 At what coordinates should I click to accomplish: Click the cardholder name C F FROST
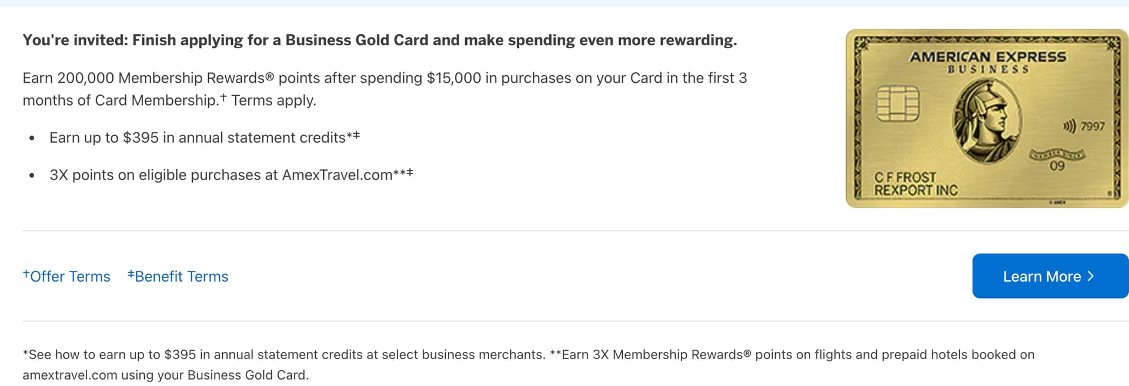pyautogui.click(x=905, y=177)
